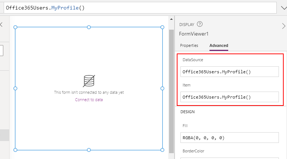Select the Advanced tab
The width and height of the screenshot is (287, 159).
coord(219,45)
